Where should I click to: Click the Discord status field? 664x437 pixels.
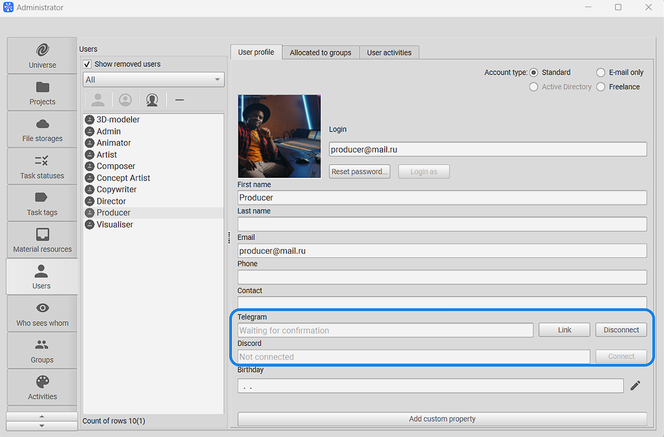tap(414, 356)
